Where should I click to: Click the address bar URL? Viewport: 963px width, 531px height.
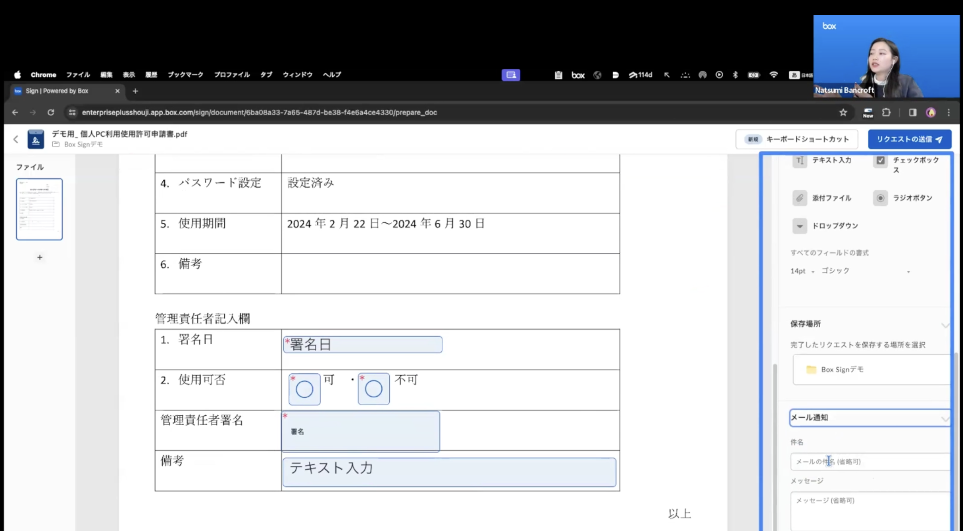click(x=259, y=113)
